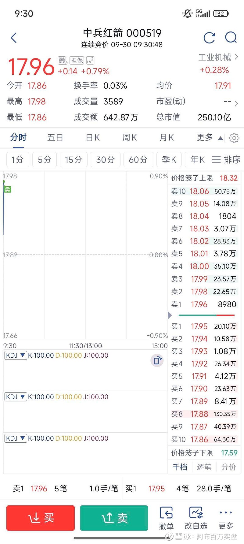Expand the 更多 chart period dropdown

coord(210,138)
